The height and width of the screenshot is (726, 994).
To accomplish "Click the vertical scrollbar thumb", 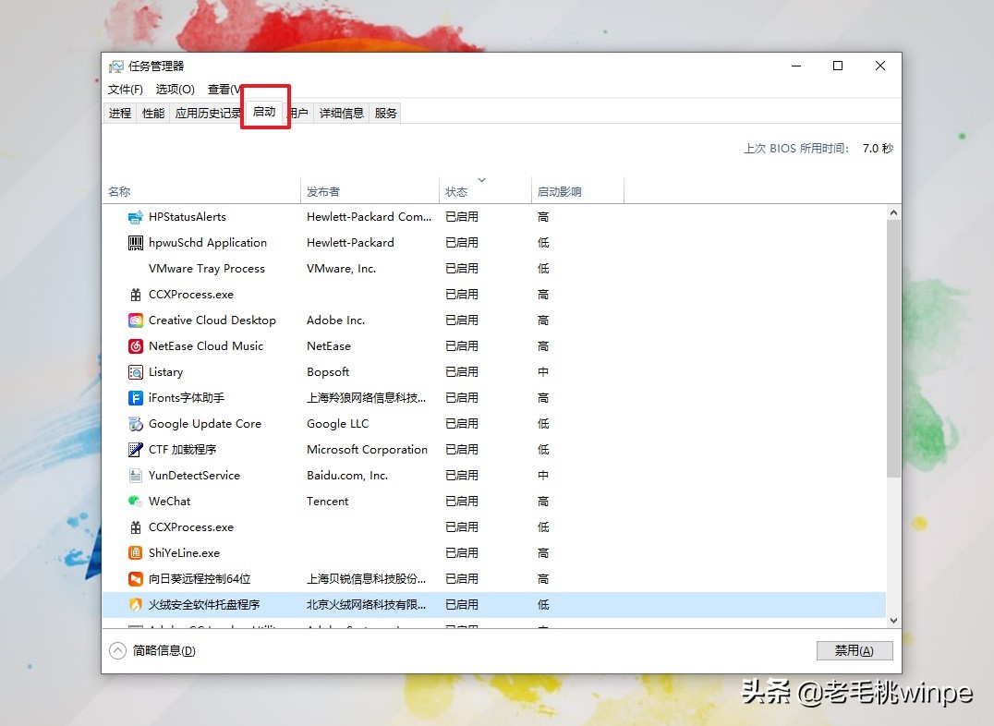I will [894, 349].
